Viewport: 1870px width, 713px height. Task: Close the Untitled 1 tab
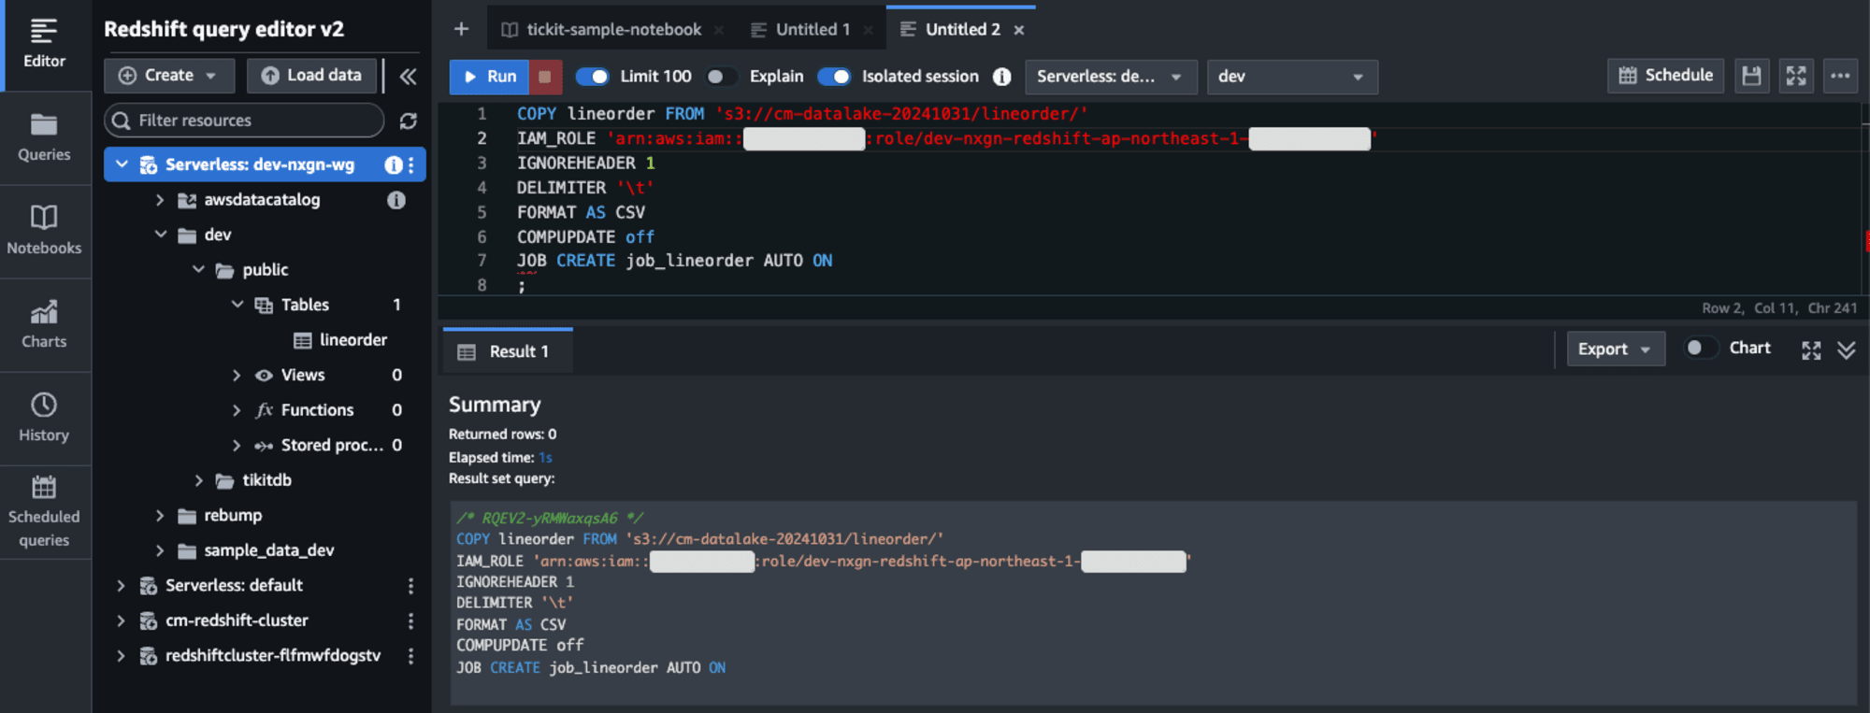[x=869, y=30]
